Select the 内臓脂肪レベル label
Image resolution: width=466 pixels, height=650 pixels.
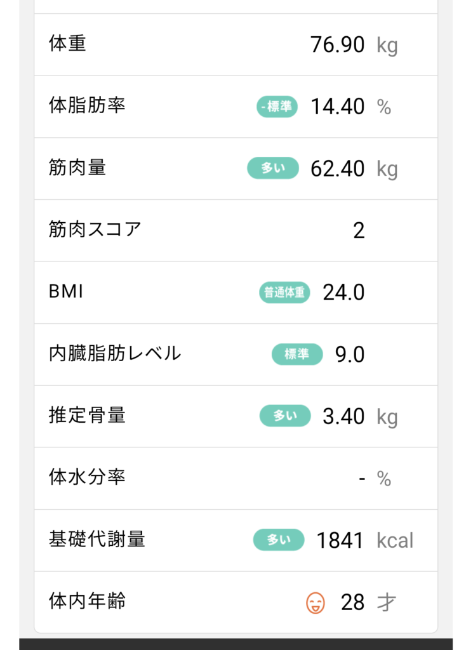(115, 354)
